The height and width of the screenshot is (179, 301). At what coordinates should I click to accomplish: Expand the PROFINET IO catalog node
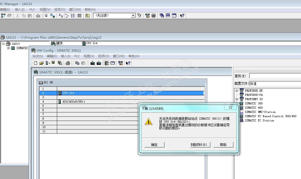point(237,99)
